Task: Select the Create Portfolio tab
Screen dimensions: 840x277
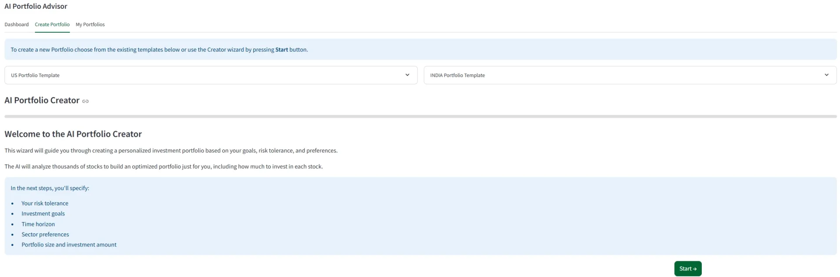Action: (x=52, y=24)
